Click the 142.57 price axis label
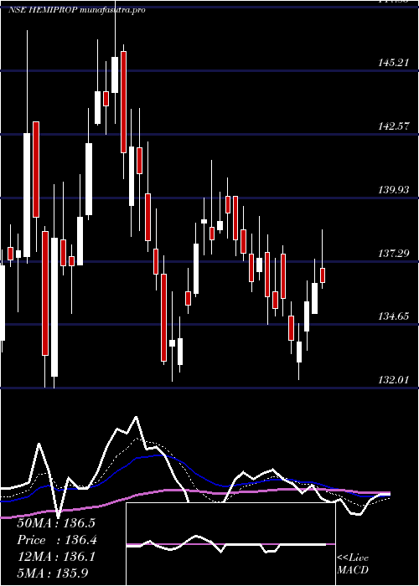Image resolution: width=419 pixels, height=586 pixels. point(393,126)
